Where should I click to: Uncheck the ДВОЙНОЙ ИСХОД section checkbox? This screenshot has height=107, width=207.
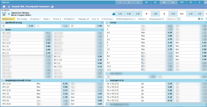pyautogui.click(x=3, y=23)
